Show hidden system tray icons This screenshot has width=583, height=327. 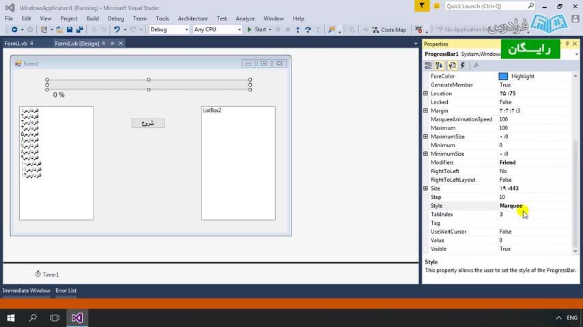click(x=558, y=317)
